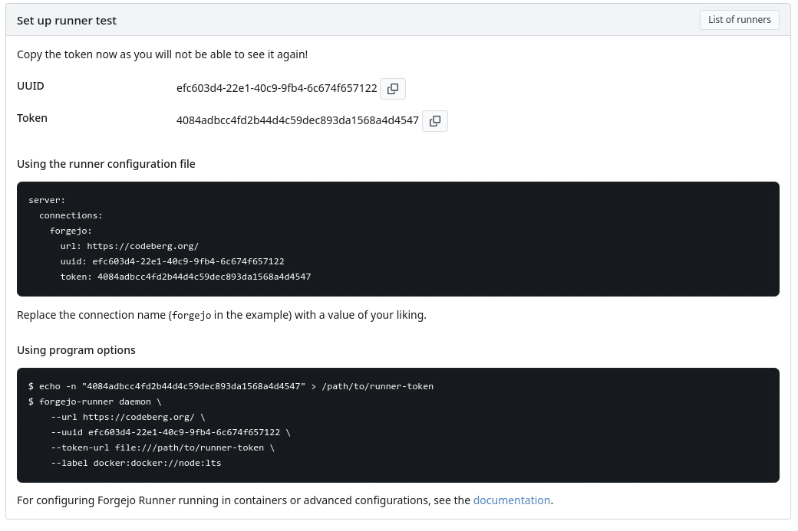Click the UUID field label

coord(31,86)
